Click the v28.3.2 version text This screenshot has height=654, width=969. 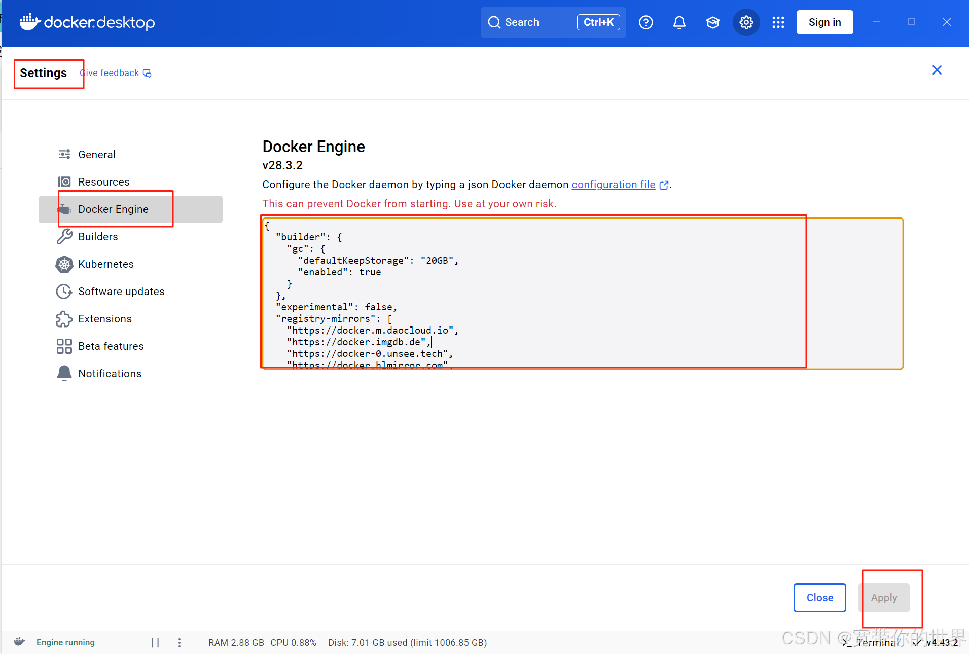pos(282,165)
